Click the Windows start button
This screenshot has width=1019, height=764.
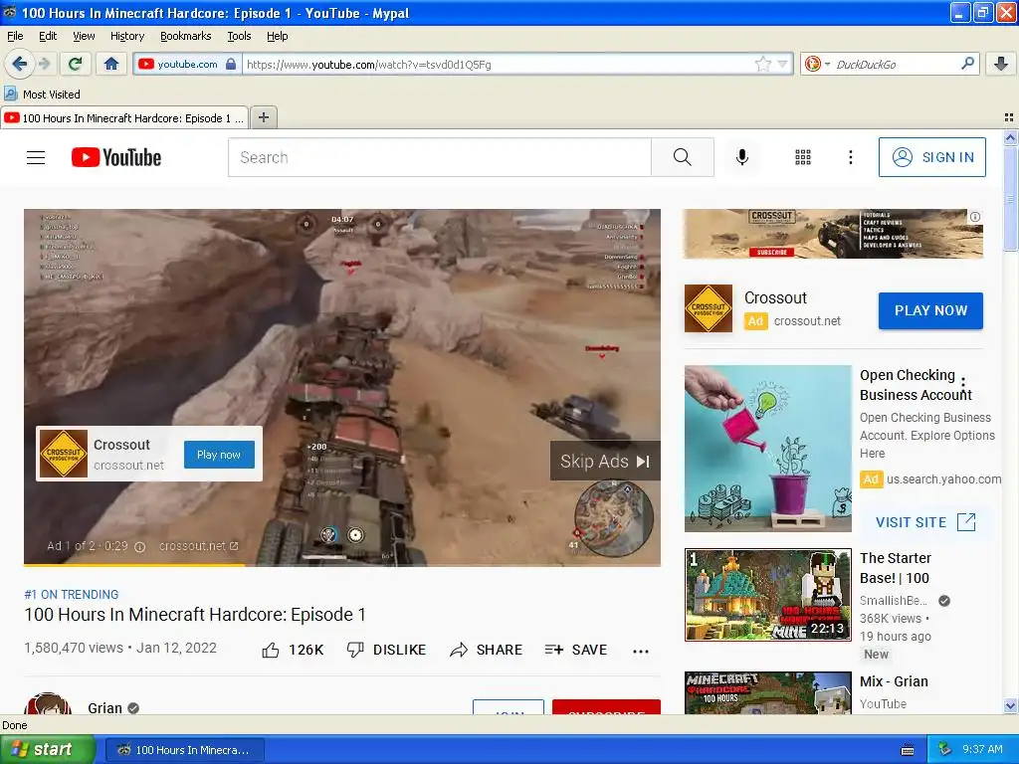point(48,750)
